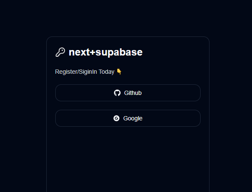
Task: Click dark background outside the login card
Action: coord(23,96)
